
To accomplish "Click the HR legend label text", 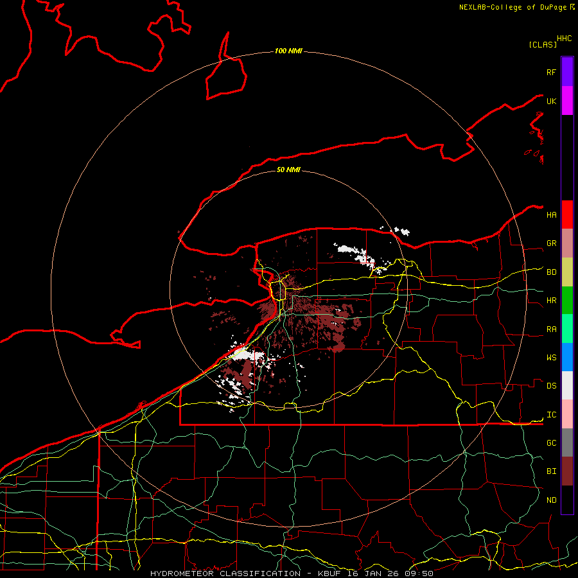I will click(x=552, y=301).
